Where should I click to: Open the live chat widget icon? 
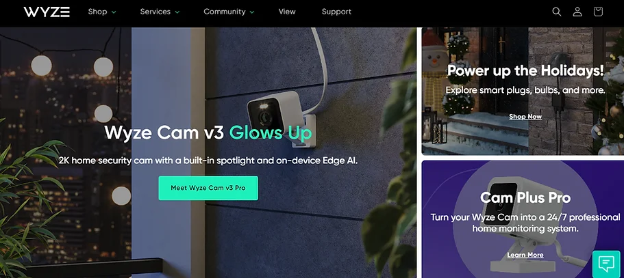(606, 264)
